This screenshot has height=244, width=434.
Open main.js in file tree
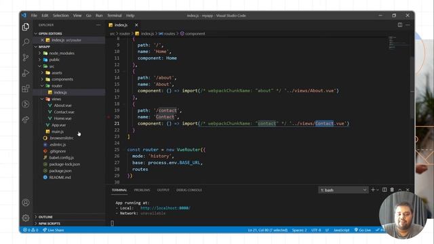tap(58, 131)
